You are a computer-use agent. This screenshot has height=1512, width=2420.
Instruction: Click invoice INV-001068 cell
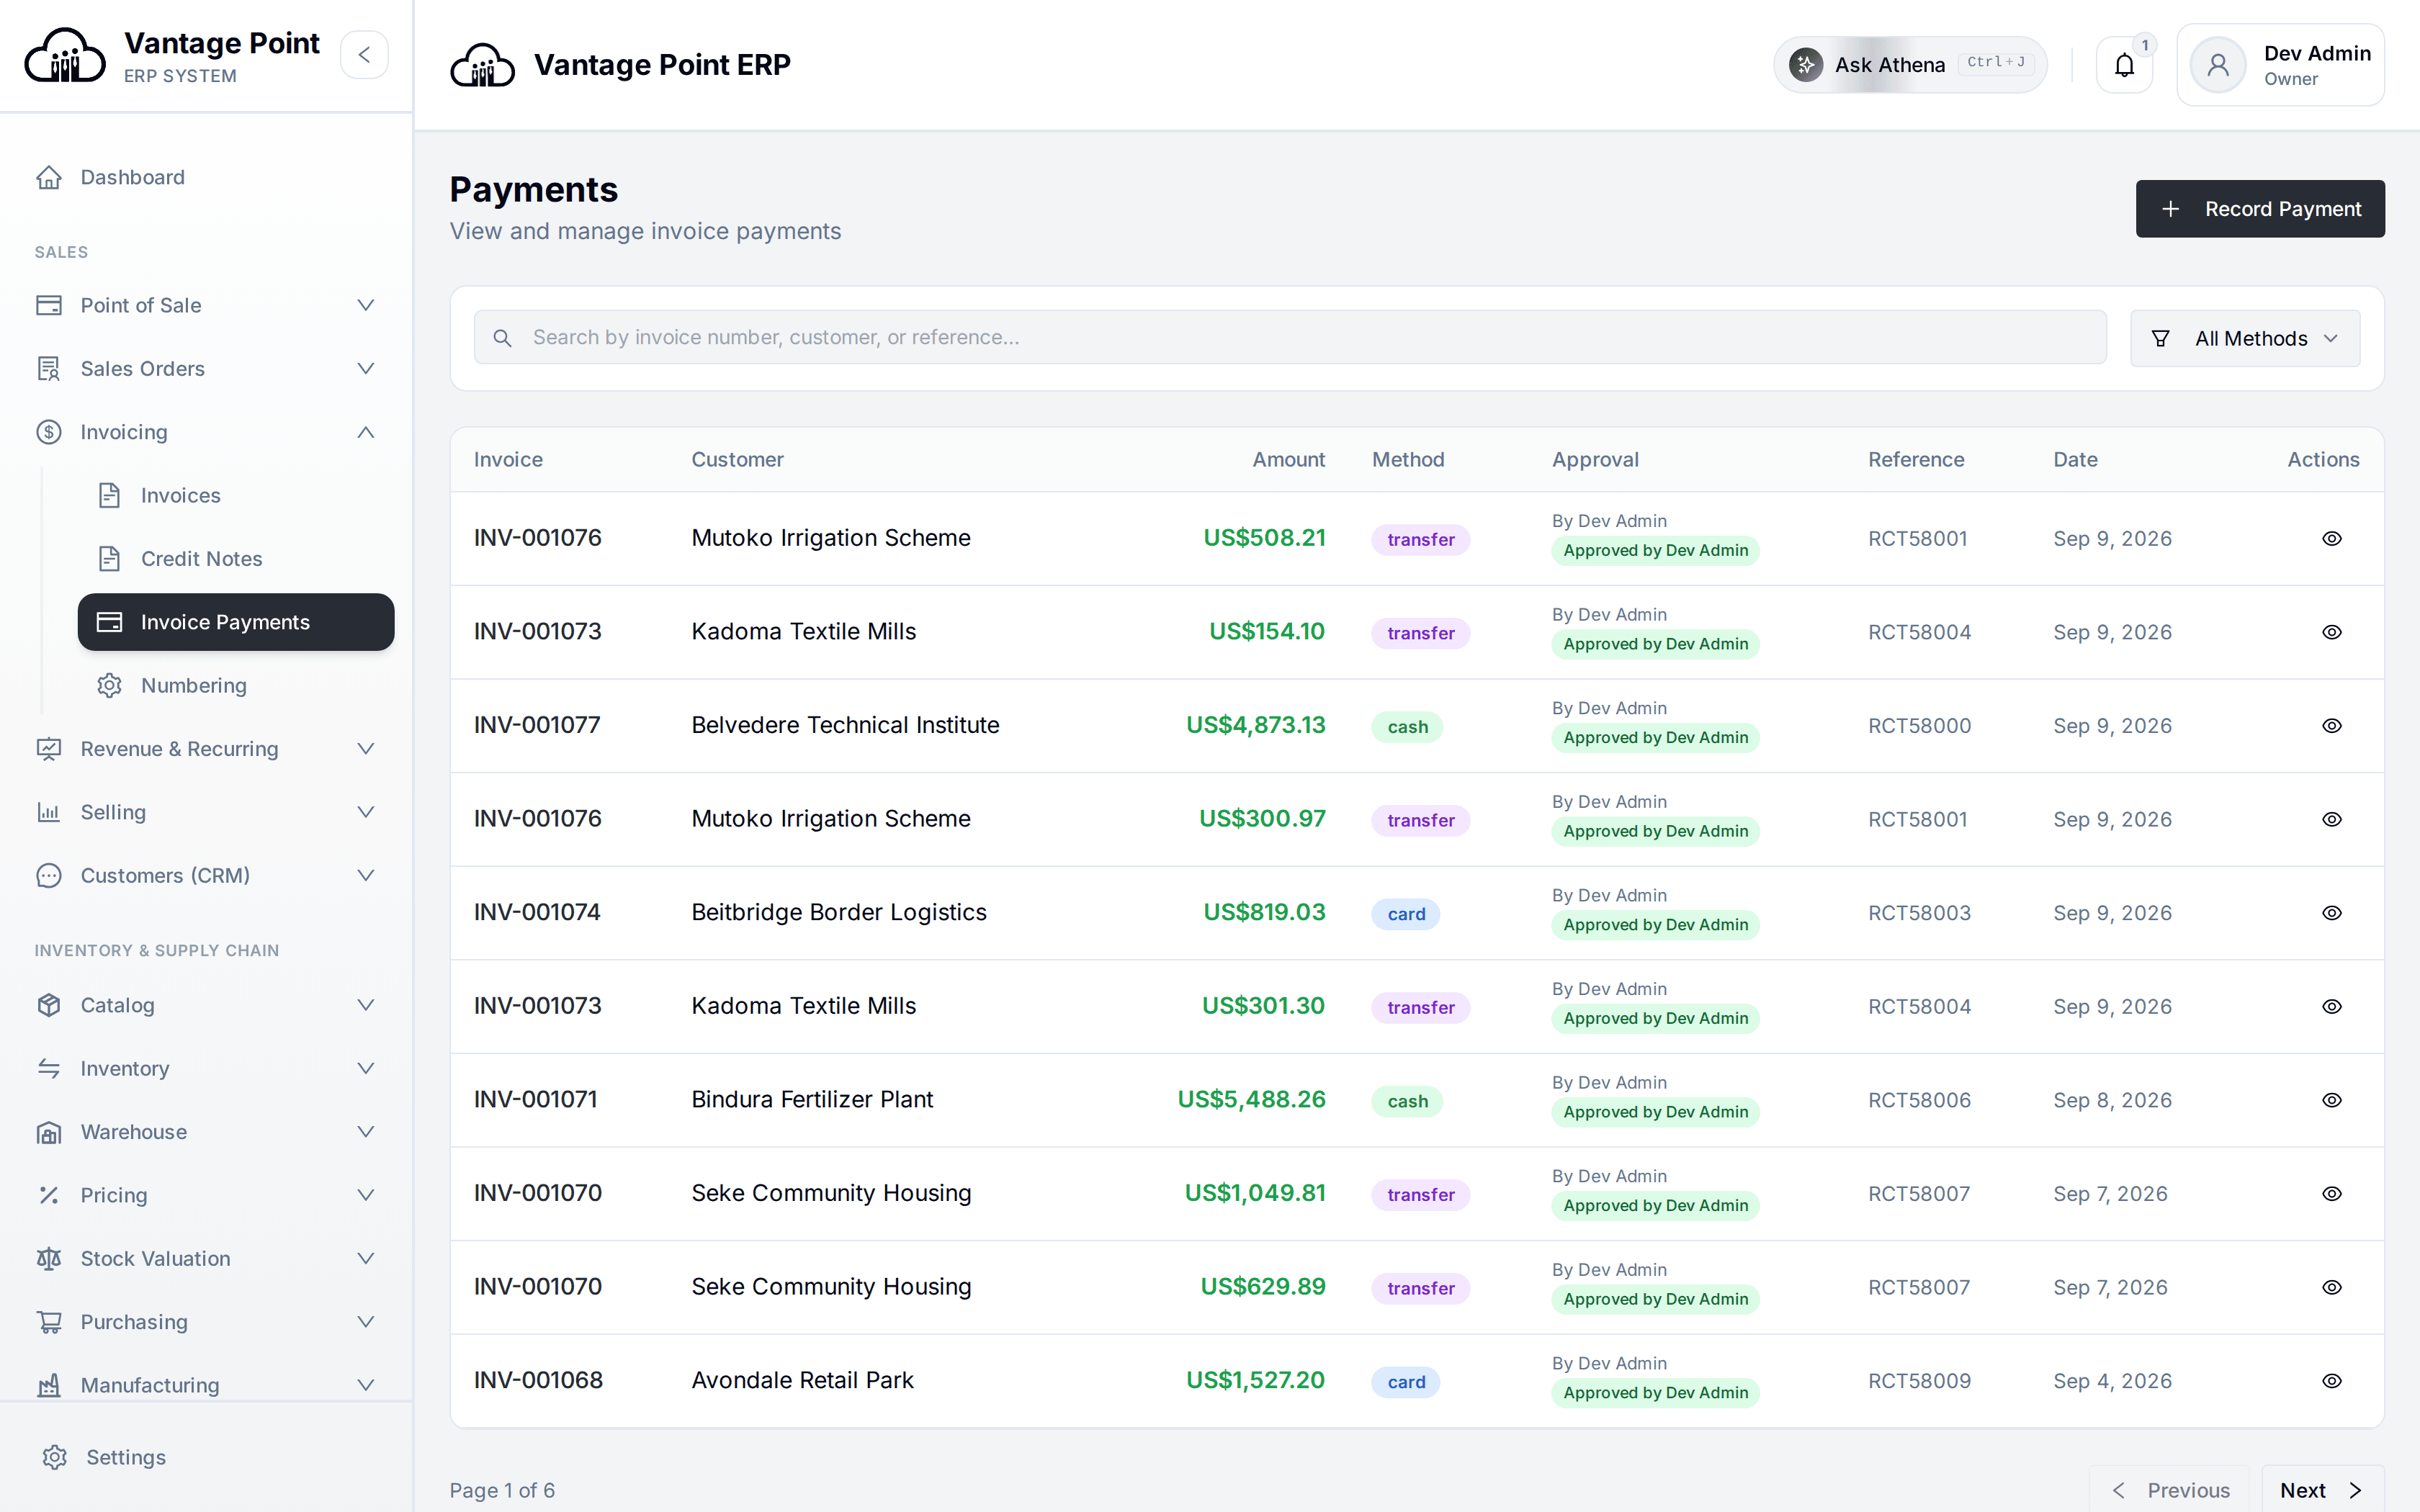tap(538, 1380)
